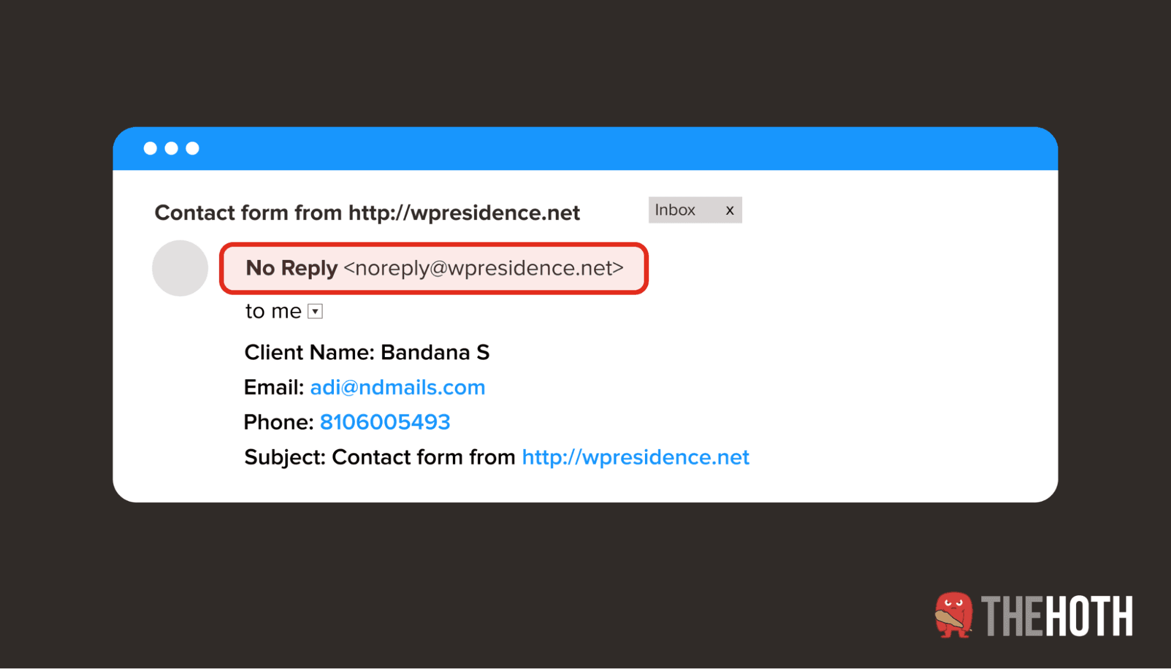Click the "Phone:" field label in message
The height and width of the screenshot is (669, 1171).
279,422
